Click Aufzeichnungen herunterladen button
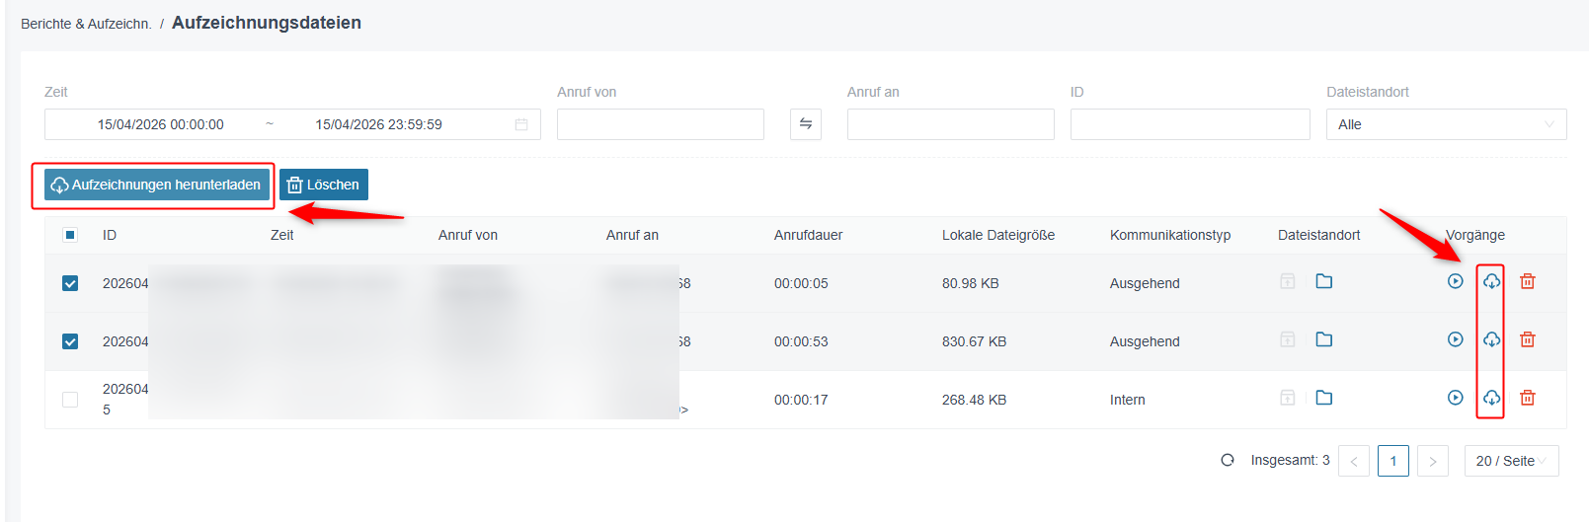This screenshot has height=522, width=1589. [x=157, y=185]
